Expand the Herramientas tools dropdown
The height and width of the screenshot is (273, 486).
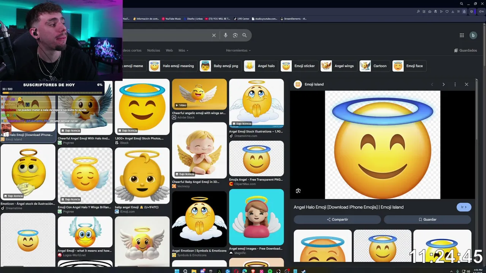point(238,50)
